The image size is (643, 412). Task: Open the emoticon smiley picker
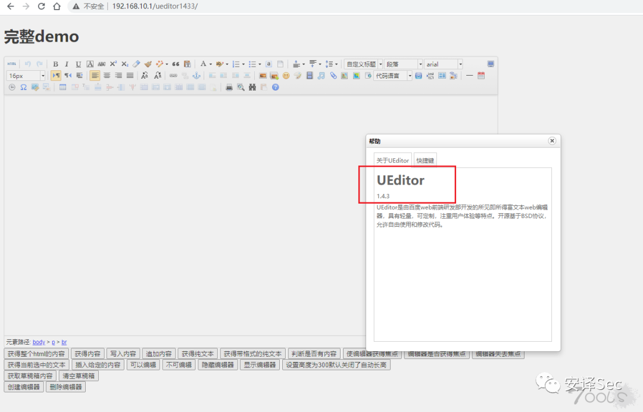pos(286,76)
